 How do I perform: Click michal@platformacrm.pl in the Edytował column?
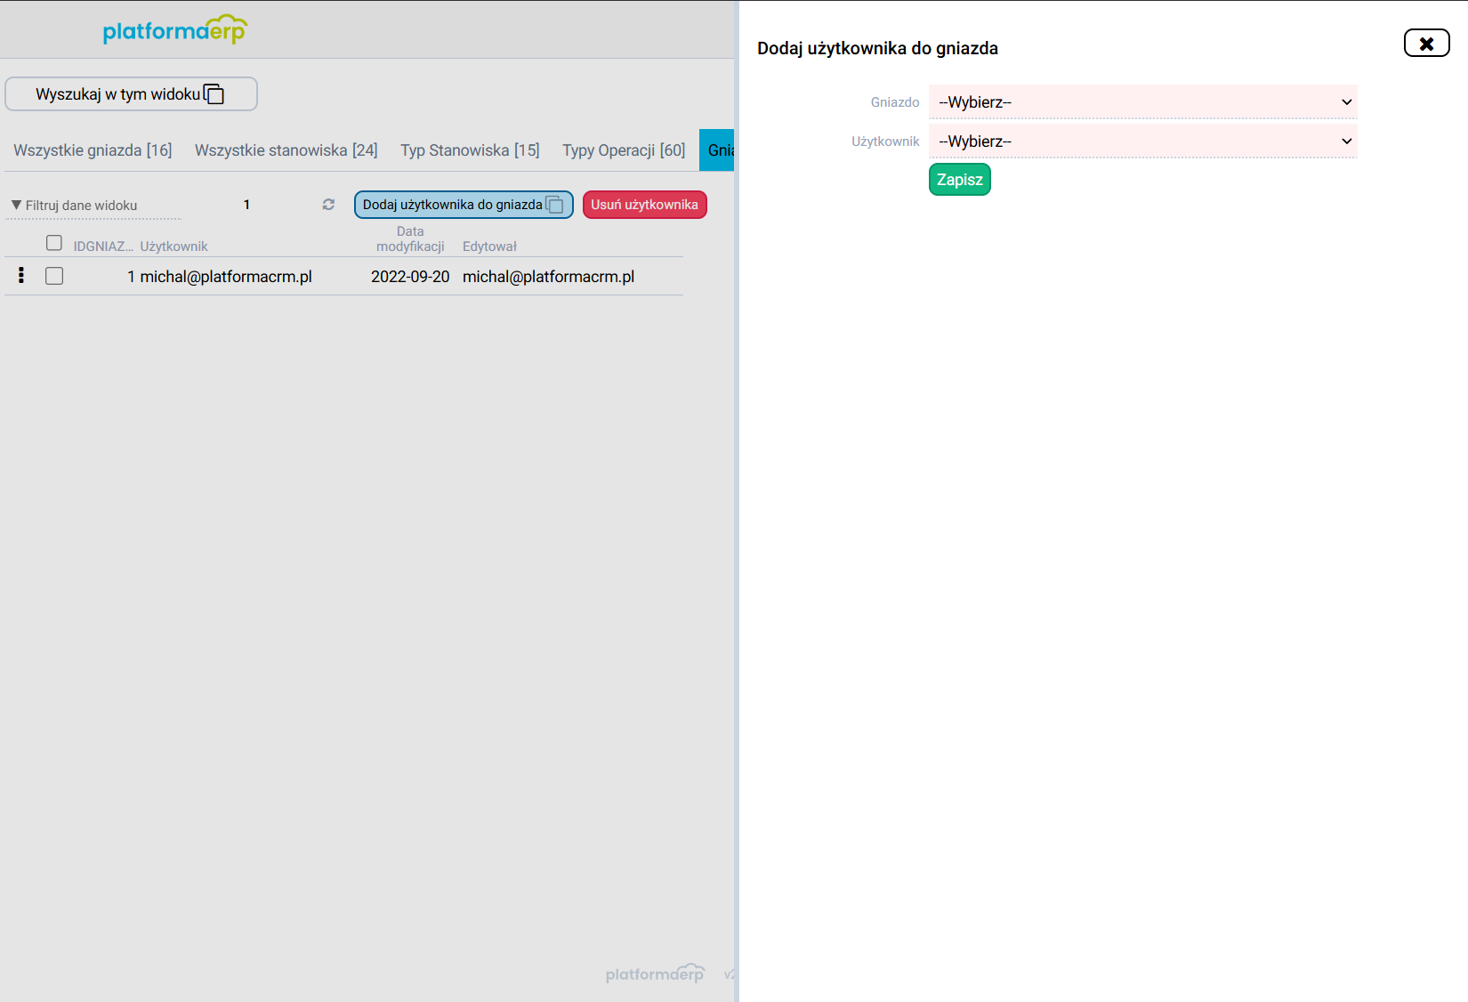coord(549,277)
